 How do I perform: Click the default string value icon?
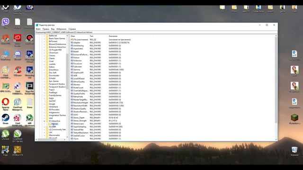71,40
